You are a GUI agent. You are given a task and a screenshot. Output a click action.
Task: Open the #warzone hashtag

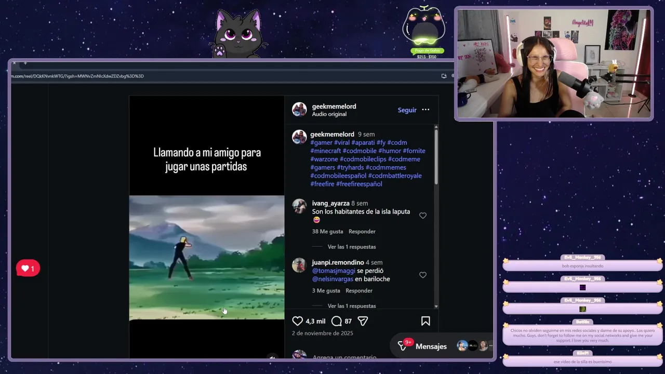[x=324, y=159]
